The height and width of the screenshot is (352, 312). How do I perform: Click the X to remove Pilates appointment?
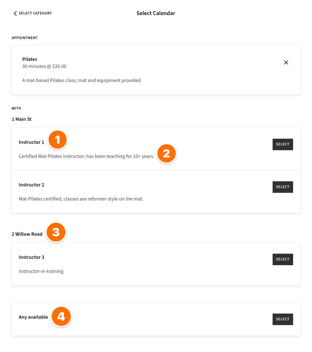coord(286,62)
